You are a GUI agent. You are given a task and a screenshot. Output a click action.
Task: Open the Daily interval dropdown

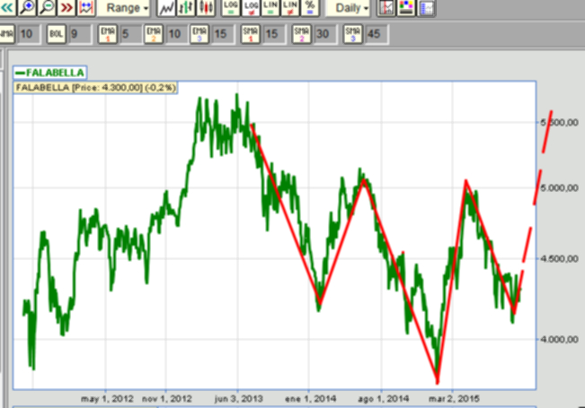coord(348,8)
